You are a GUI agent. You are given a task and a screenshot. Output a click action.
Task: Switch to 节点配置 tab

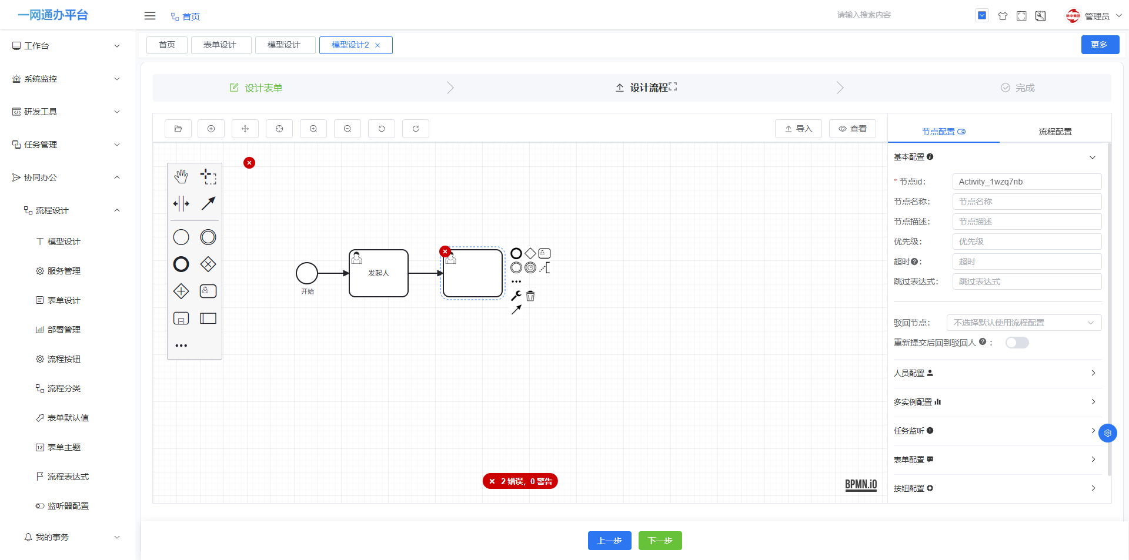(x=943, y=132)
